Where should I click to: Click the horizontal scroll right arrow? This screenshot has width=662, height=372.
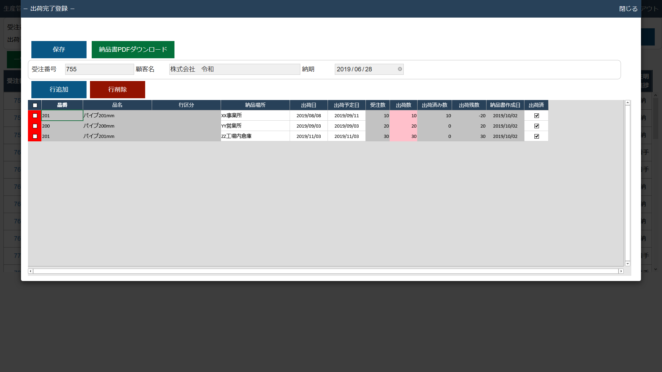pos(621,271)
